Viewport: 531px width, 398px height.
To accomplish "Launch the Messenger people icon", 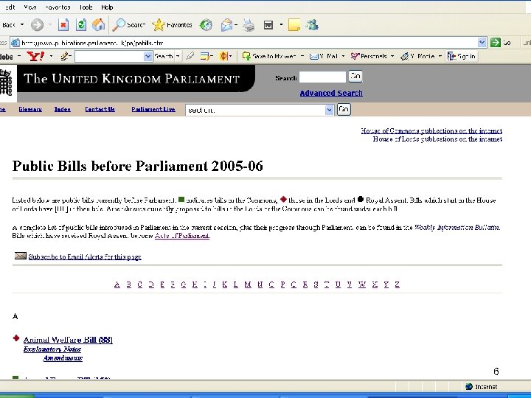I will 312,25.
